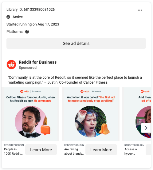153x170 pixels.
Task: Advance the carousel with the right arrow
Action: click(x=146, y=128)
